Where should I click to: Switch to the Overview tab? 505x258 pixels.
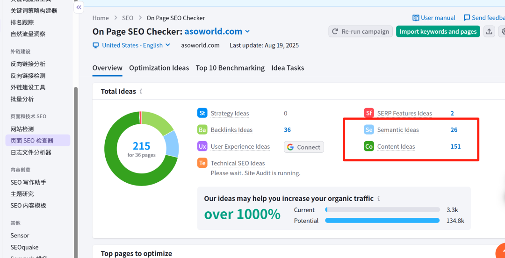[107, 68]
